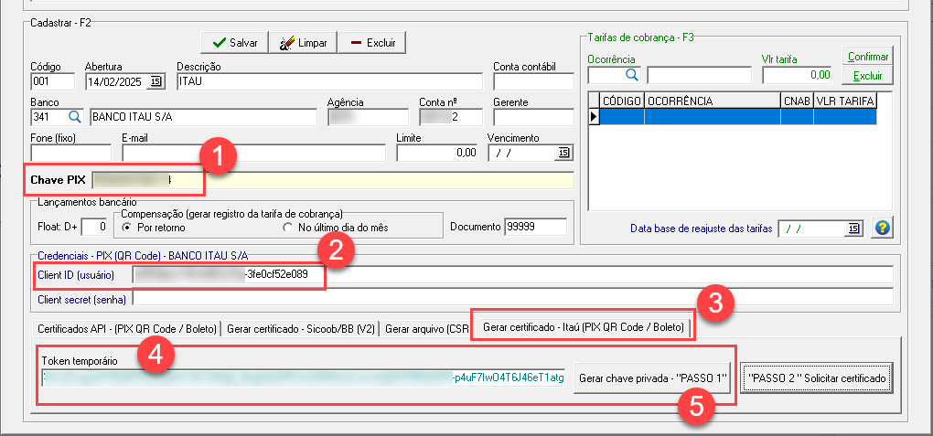The height and width of the screenshot is (436, 933).
Task: Focus the Conta contábil field
Action: pyautogui.click(x=534, y=81)
